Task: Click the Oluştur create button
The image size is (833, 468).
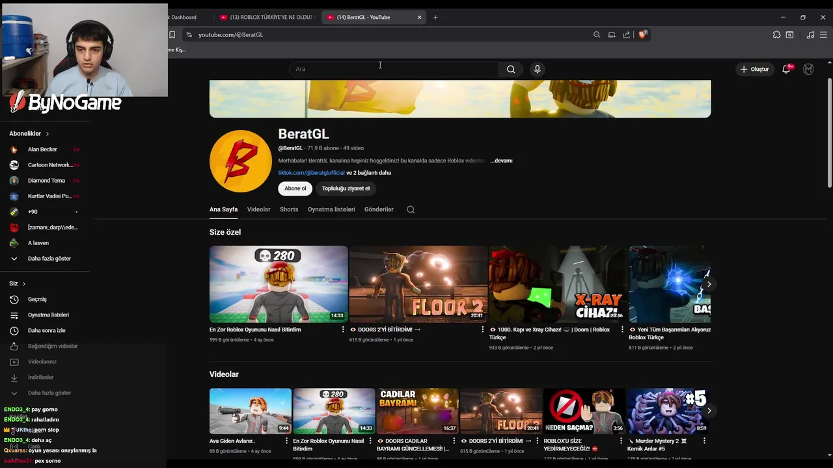Action: point(754,69)
